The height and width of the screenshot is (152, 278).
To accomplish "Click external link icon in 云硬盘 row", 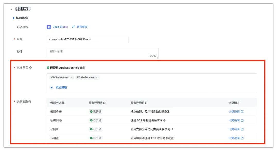I will 242,138.
